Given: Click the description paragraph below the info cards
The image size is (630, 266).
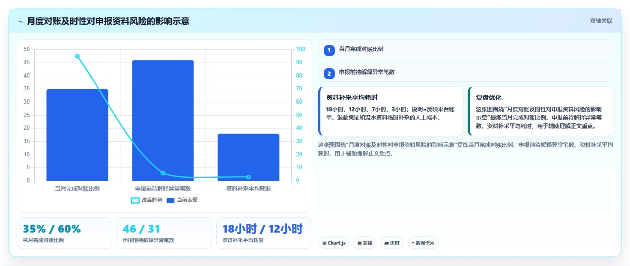Looking at the screenshot, I should click(x=466, y=149).
